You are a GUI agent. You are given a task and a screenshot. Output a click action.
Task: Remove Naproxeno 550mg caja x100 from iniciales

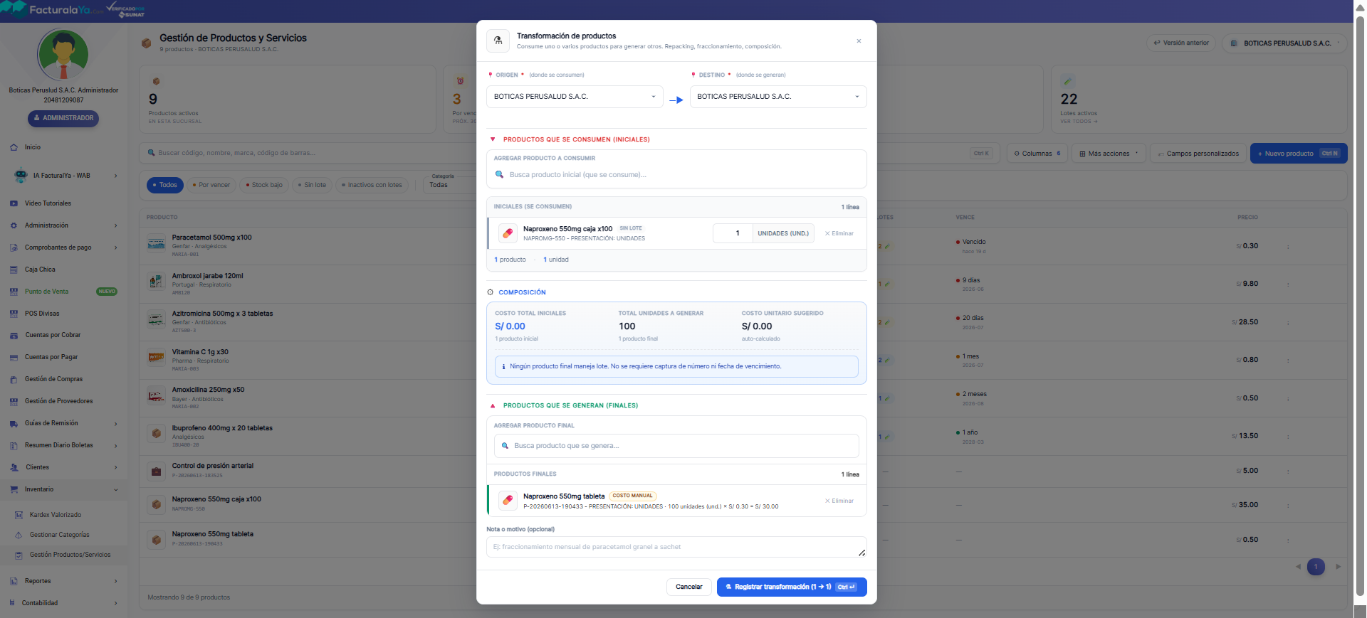(839, 233)
